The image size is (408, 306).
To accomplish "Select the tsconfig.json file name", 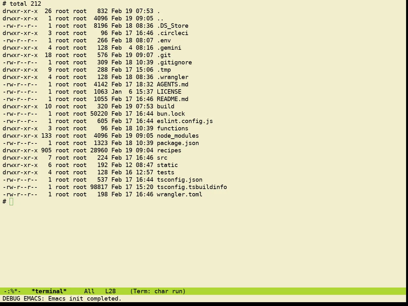I will [x=179, y=180].
